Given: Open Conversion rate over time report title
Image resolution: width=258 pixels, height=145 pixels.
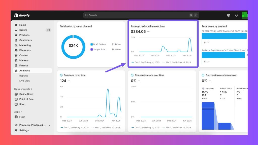Looking at the screenshot, I should click(149, 75).
